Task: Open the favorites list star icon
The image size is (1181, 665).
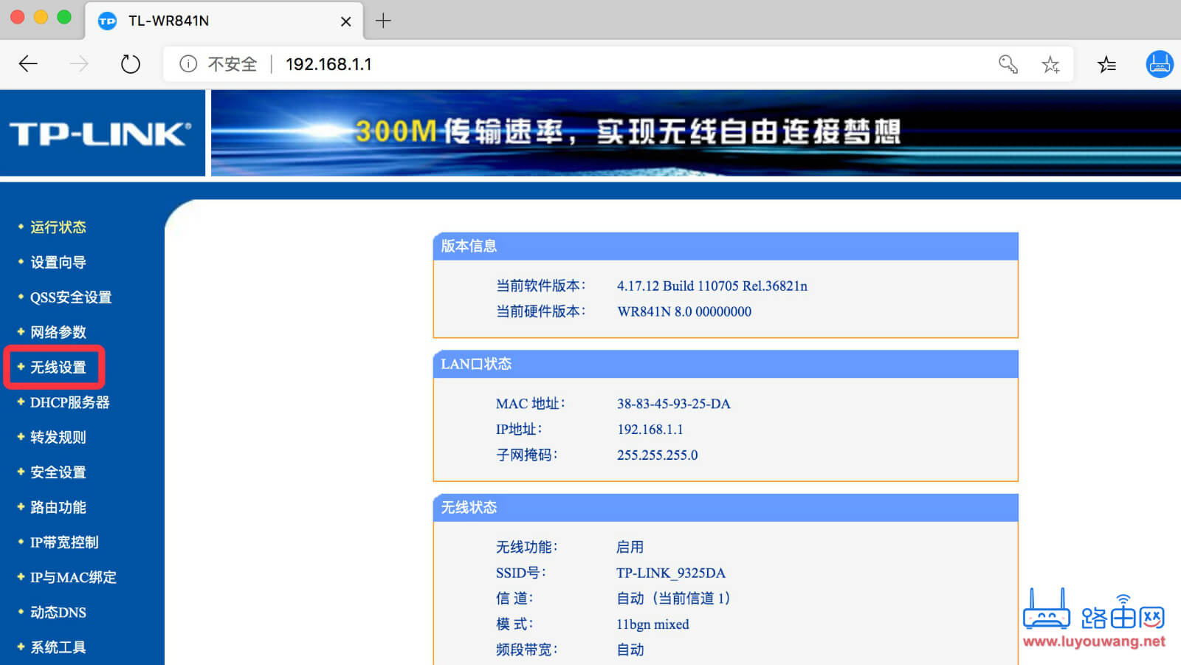Action: (x=1106, y=65)
